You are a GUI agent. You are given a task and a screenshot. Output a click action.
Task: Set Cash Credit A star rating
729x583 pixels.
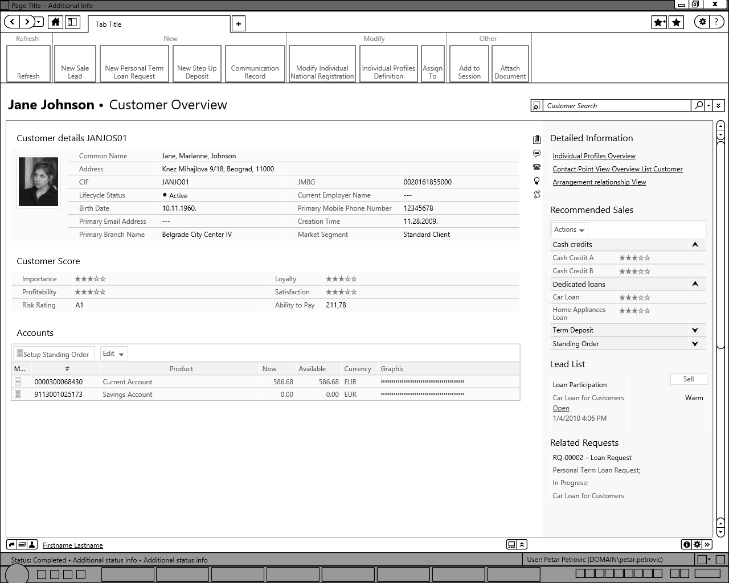coord(634,258)
